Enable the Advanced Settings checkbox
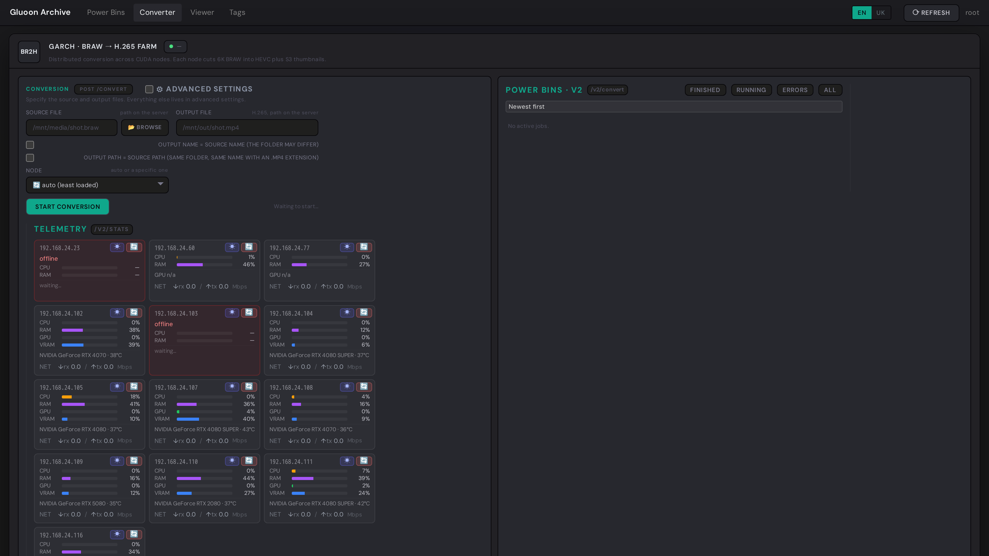Viewport: 989px width, 556px height. (149, 89)
